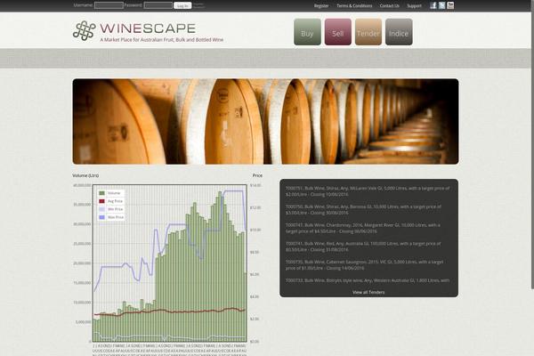Focus the Password input field

click(158, 5)
